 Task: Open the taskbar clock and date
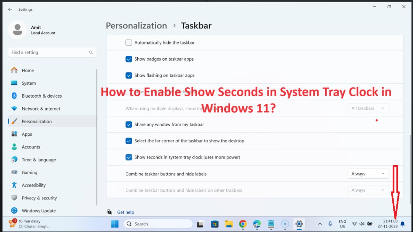388,224
